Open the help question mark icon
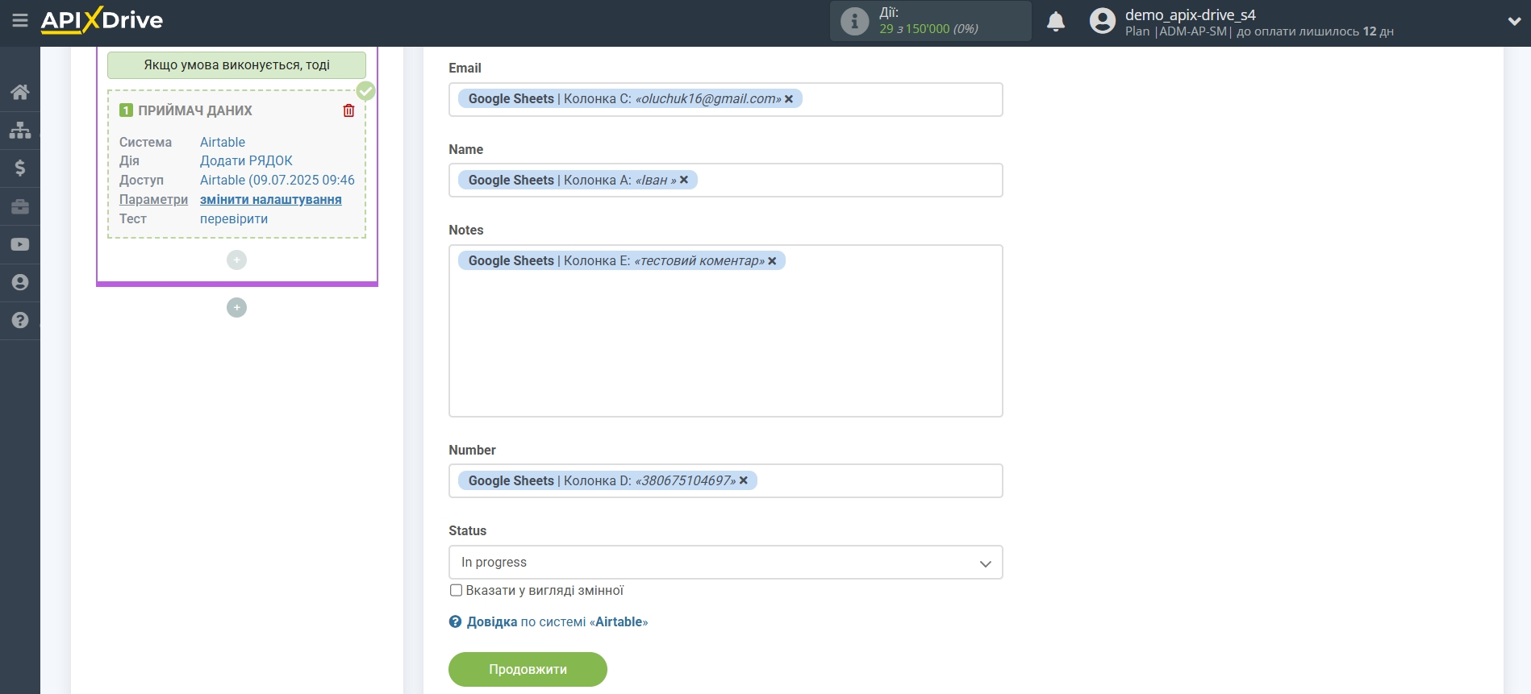 tap(20, 320)
